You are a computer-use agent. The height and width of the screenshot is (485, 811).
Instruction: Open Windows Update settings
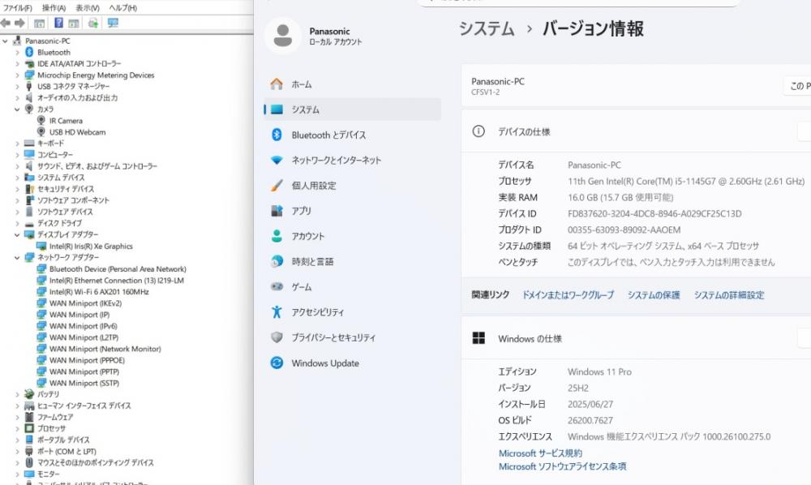coord(352,363)
